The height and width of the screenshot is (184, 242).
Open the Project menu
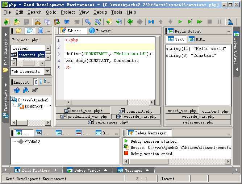[68, 12]
